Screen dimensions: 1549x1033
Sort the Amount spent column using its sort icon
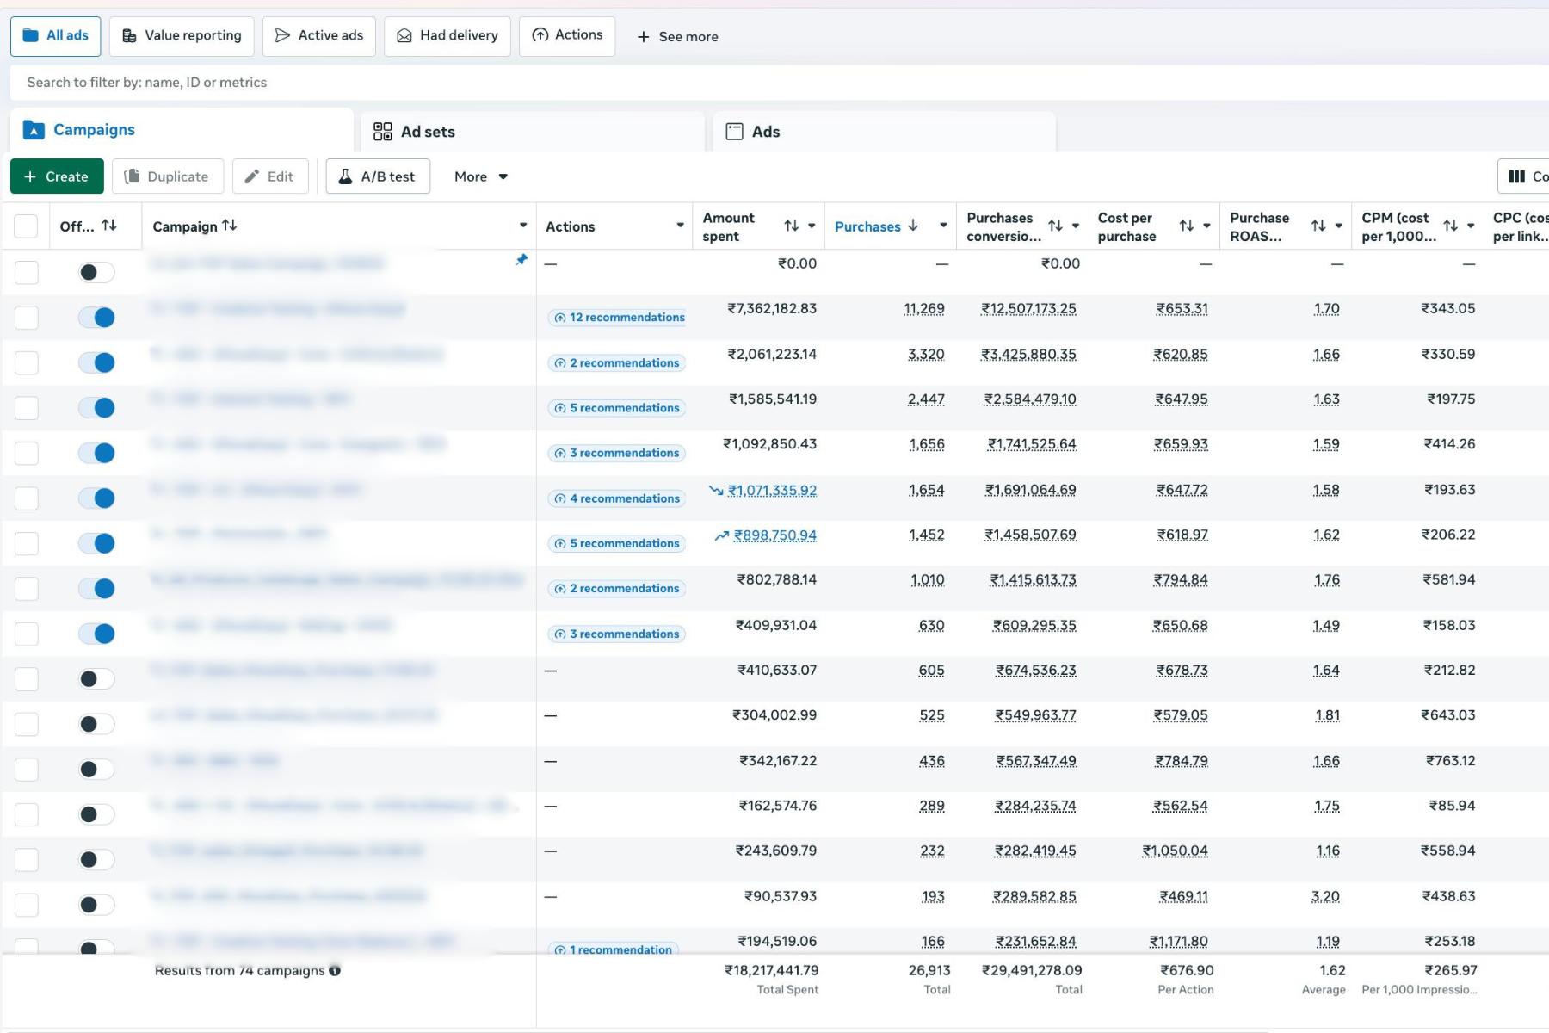[791, 226]
